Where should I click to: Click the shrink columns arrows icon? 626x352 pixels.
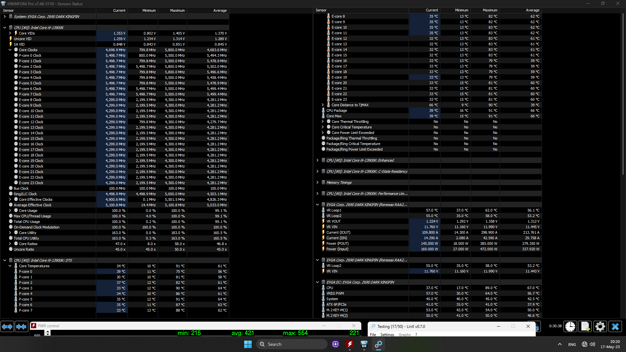click(22, 326)
